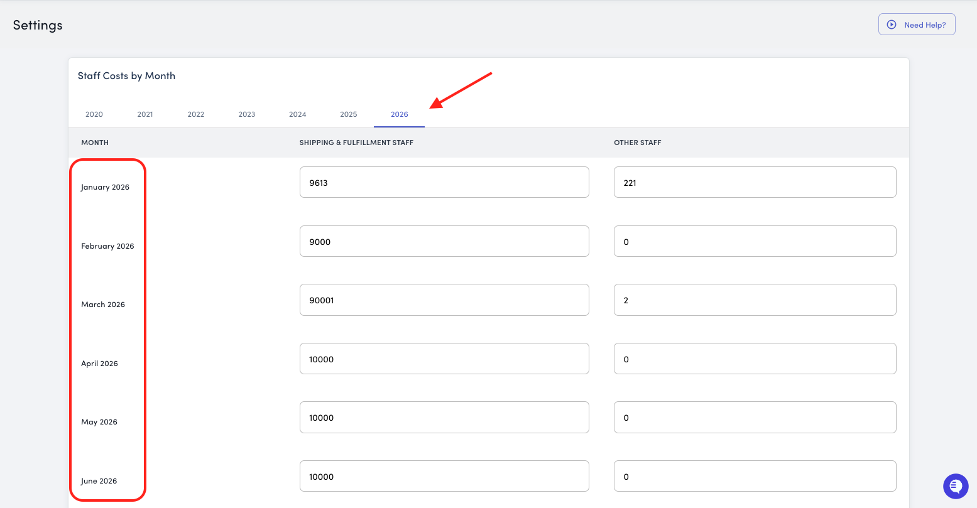The image size is (977, 508).
Task: Focus February 2026 shipping & fulfillment input
Action: 444,242
